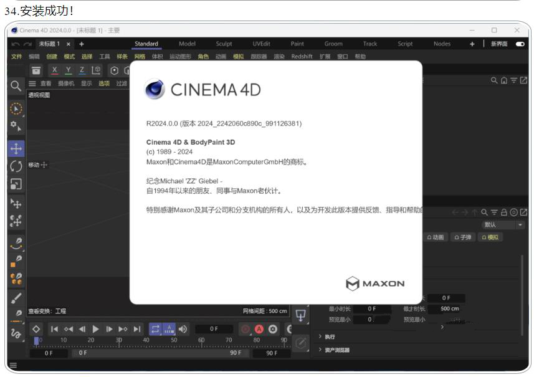Play the animation forward
Screen dimensions: 534x377
point(96,329)
